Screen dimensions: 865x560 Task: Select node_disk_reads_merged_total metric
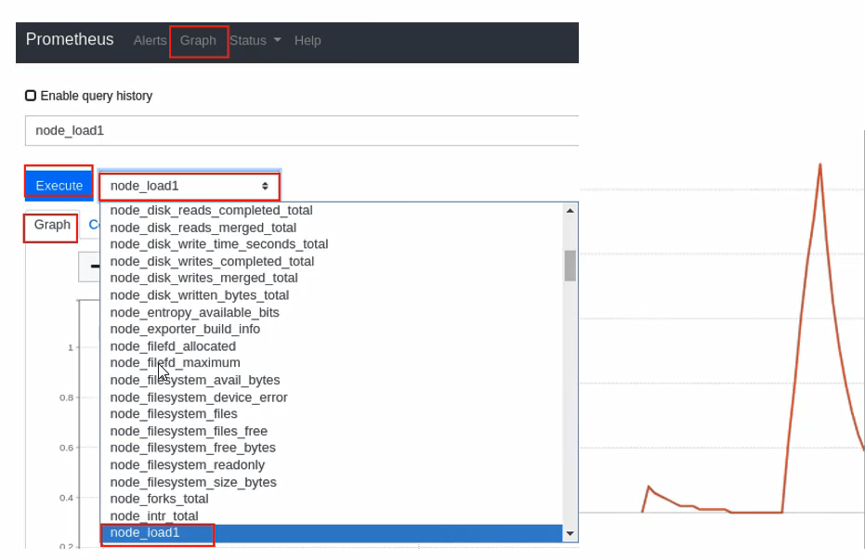click(331, 228)
